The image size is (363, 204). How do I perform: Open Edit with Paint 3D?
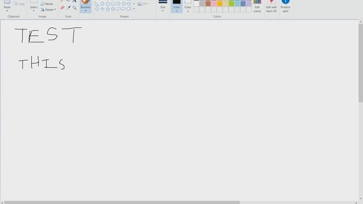coord(271,6)
